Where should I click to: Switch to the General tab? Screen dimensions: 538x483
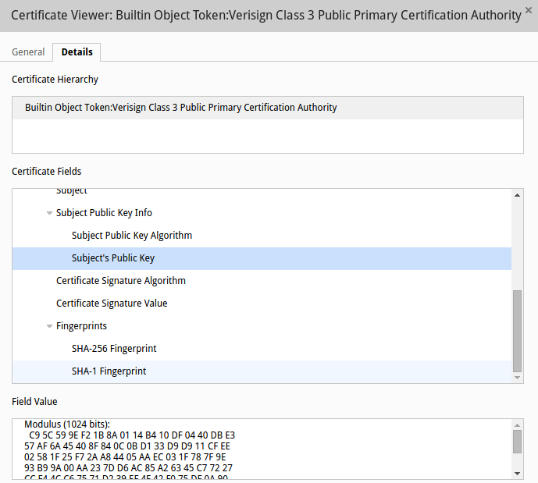pyautogui.click(x=28, y=52)
